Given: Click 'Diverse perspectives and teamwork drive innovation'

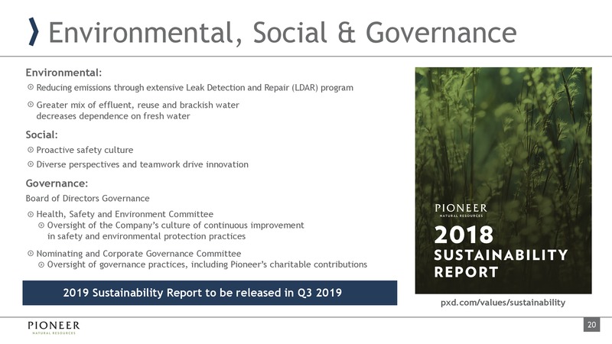Looking at the screenshot, I should [142, 164].
